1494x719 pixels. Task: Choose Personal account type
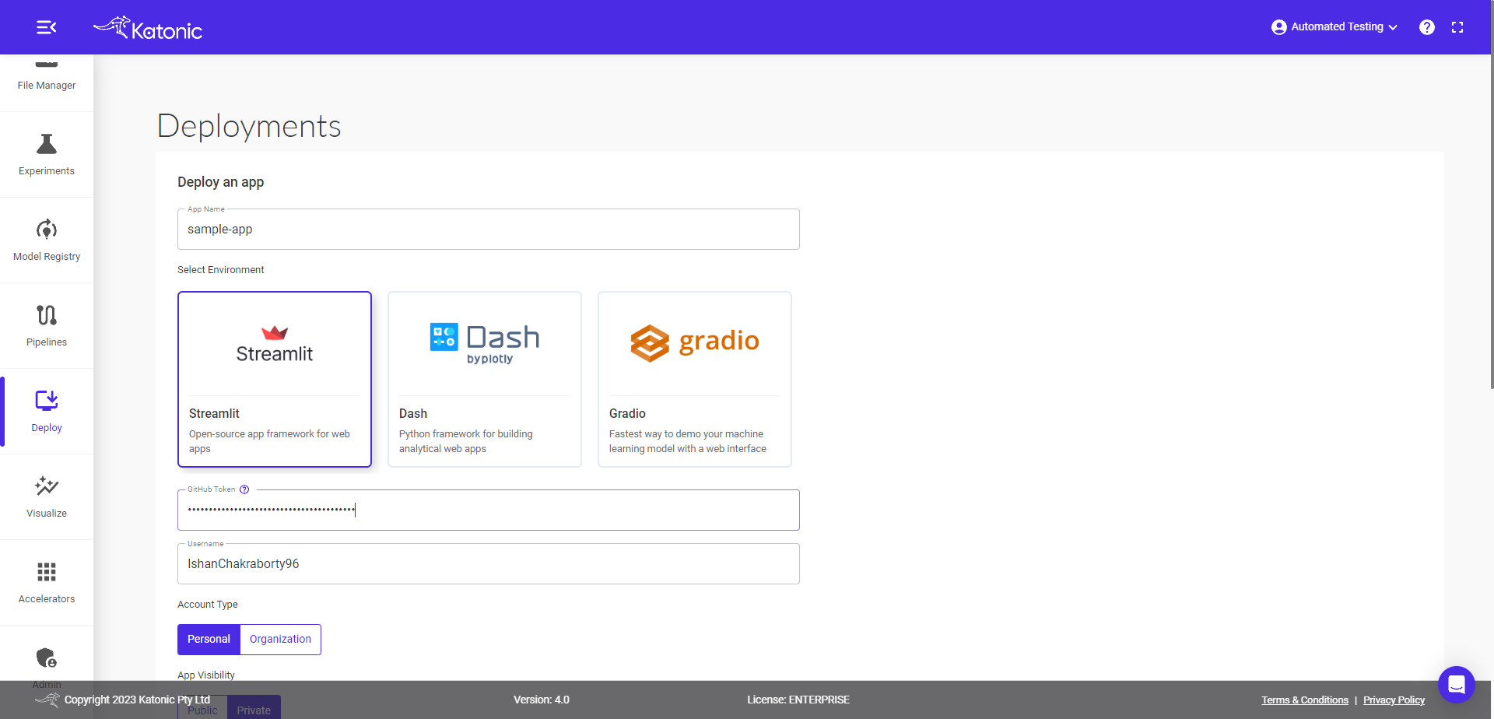coord(209,640)
